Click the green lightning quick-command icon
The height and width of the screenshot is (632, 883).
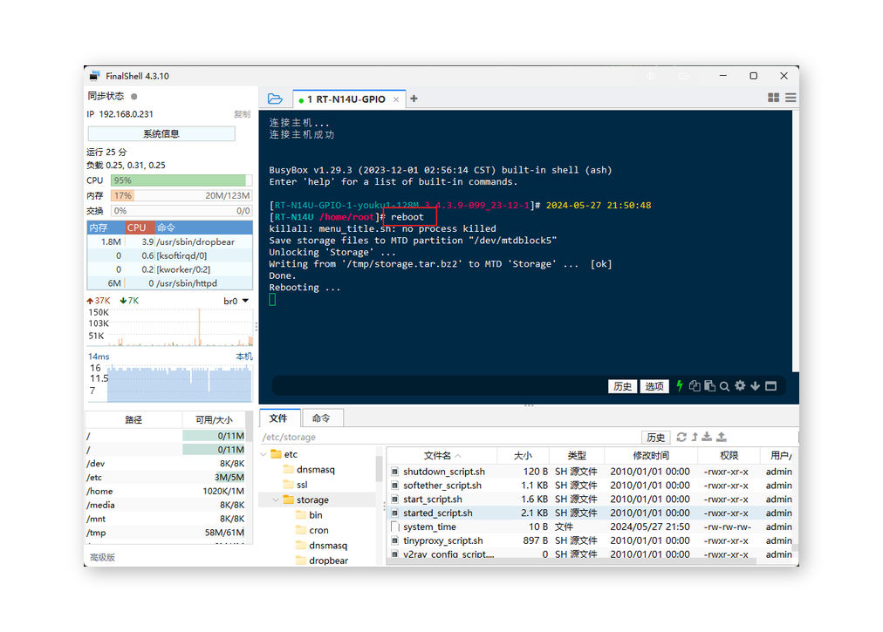tap(680, 386)
